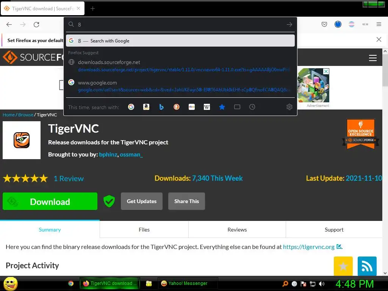
Task: Launch Chrome from the taskbar
Action: (71, 283)
